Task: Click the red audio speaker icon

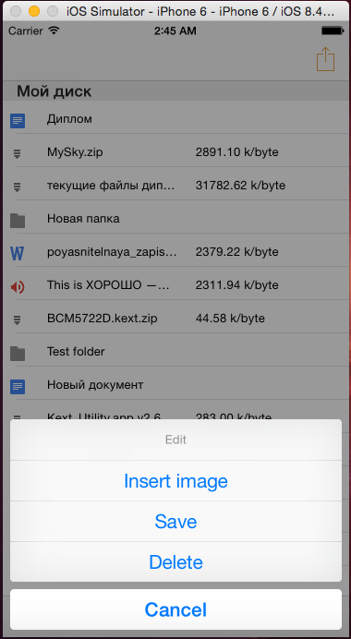Action: click(18, 287)
